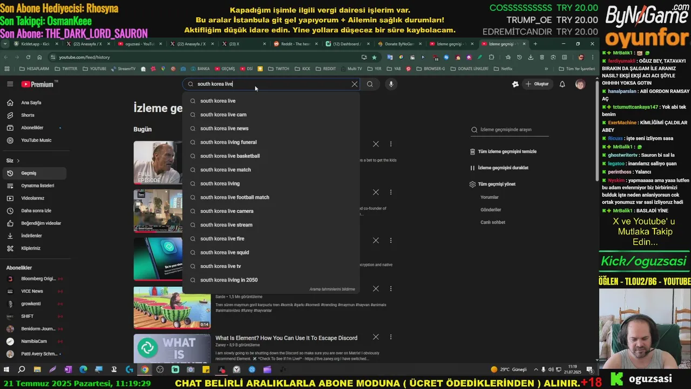This screenshot has width=691, height=389.
Task: Switch to the Reddit browser tab
Action: 296,44
